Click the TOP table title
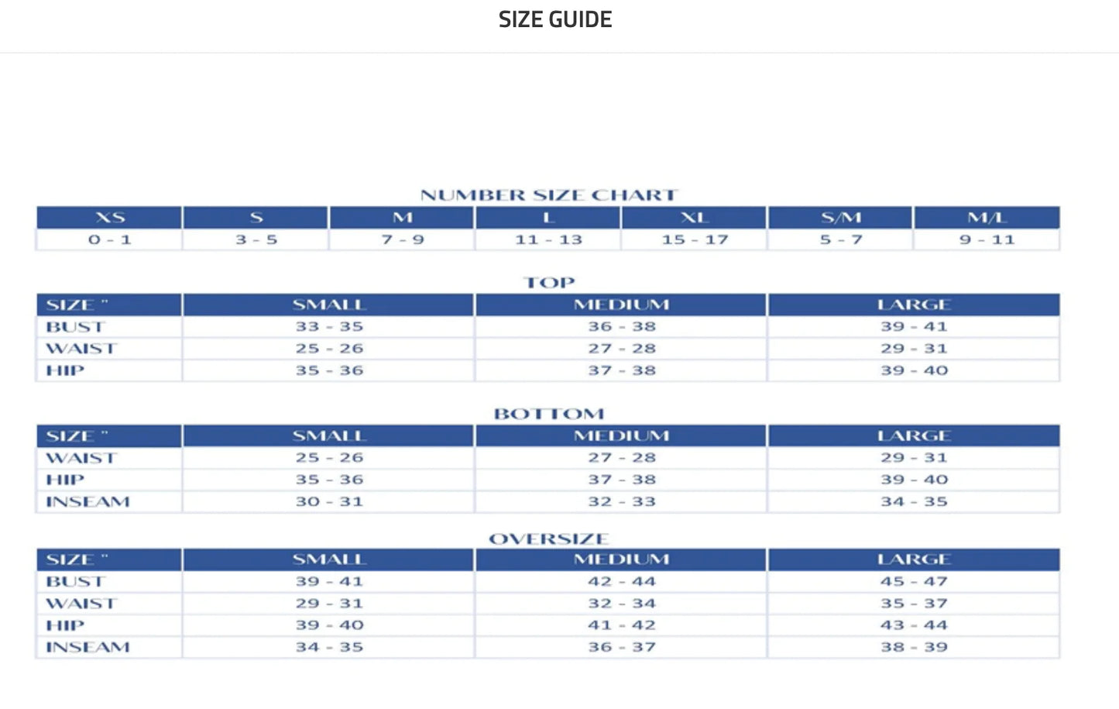 tap(549, 283)
